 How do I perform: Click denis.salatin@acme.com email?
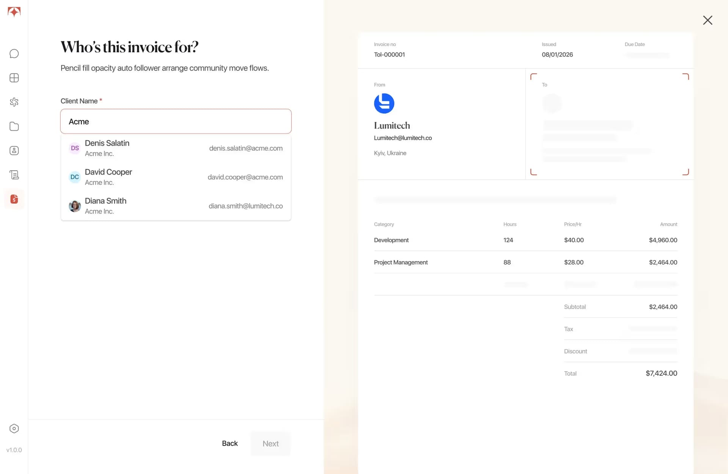click(246, 148)
